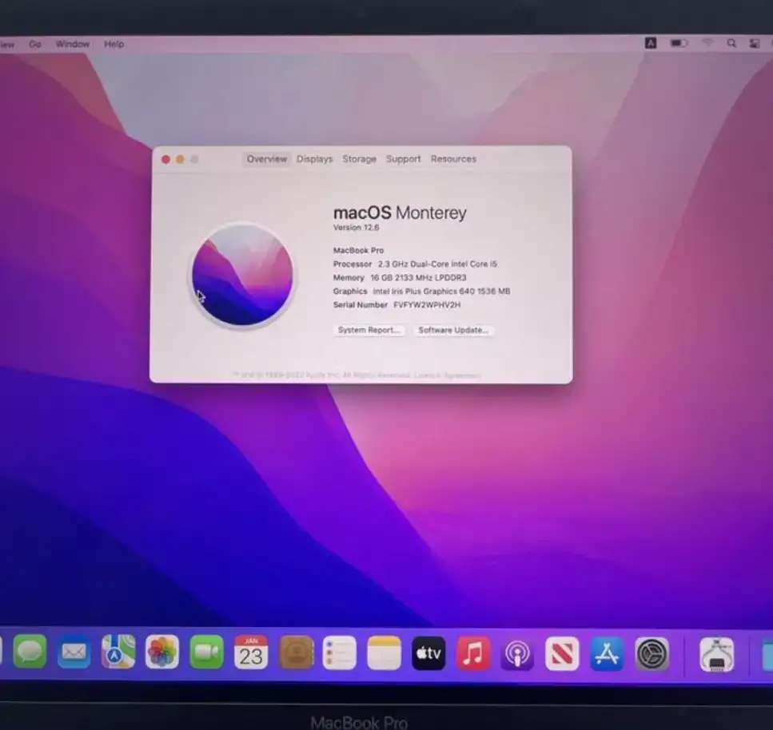Click the Software Update button

tap(453, 330)
